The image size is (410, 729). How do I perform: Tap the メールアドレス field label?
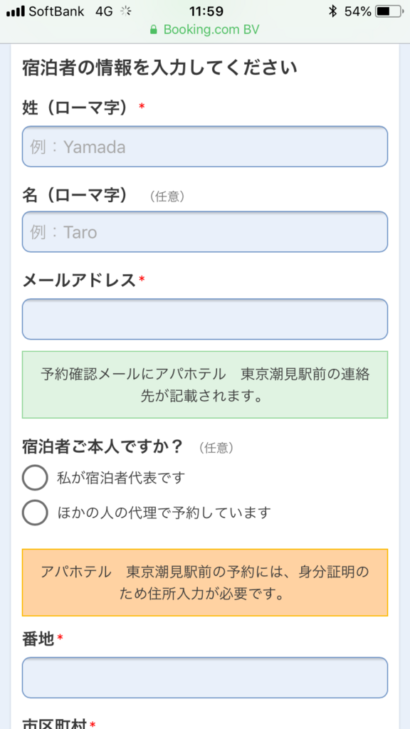[x=79, y=280]
